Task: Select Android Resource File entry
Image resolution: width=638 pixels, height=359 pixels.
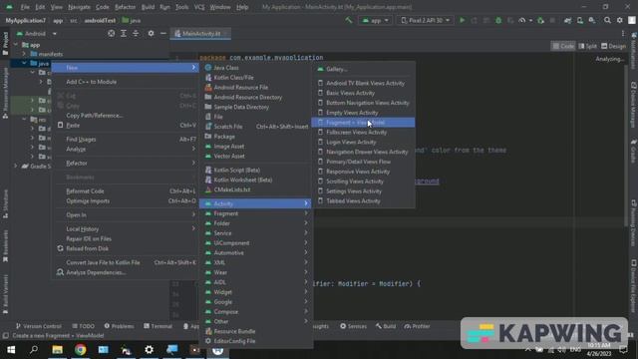Action: click(256, 87)
